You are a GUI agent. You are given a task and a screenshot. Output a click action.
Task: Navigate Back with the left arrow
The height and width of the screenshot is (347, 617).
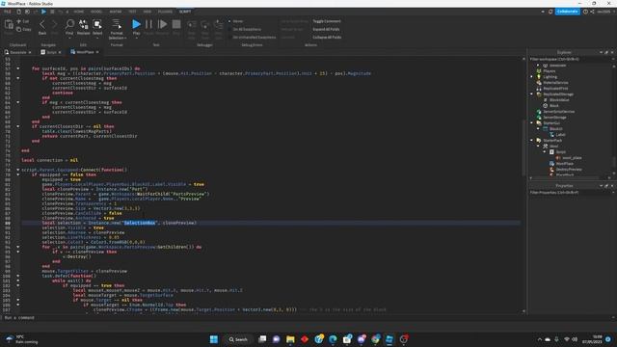(x=42, y=25)
